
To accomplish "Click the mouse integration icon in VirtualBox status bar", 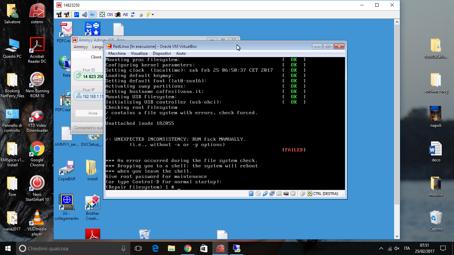I will (x=302, y=194).
